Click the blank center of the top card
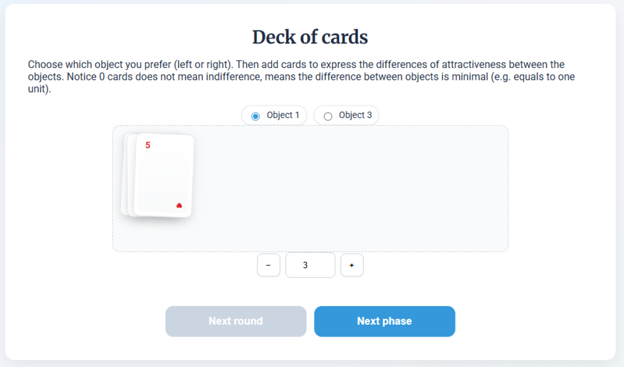Image resolution: width=624 pixels, height=367 pixels. pyautogui.click(x=164, y=177)
